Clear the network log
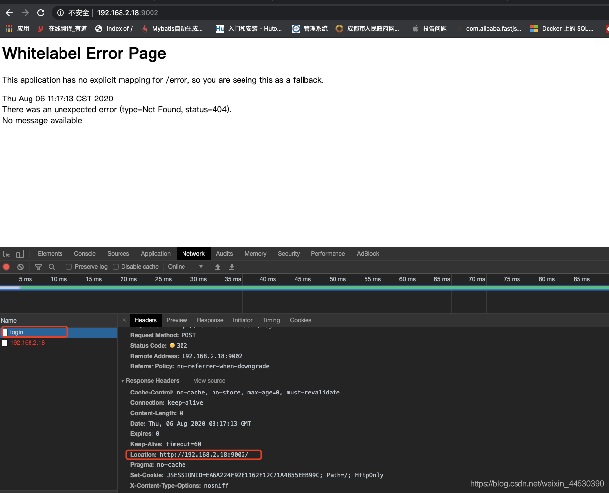This screenshot has height=493, width=609. pyautogui.click(x=20, y=267)
